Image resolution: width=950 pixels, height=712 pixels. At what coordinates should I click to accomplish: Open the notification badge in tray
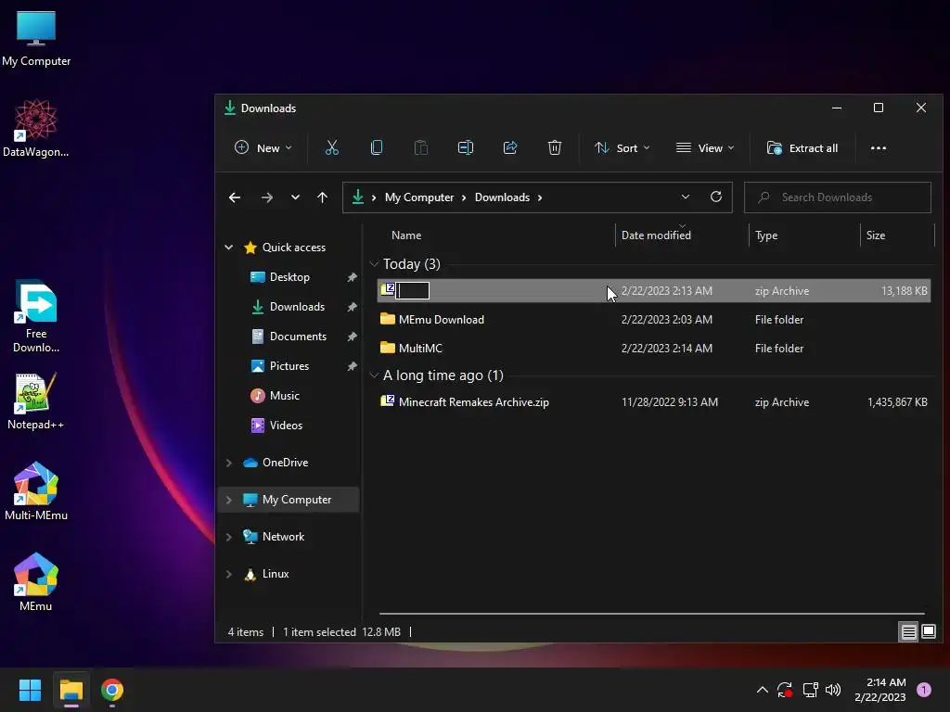click(x=924, y=690)
